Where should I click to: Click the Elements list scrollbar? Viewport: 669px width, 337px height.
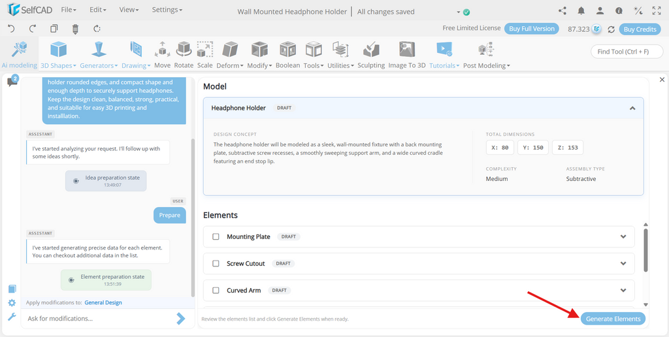point(645,250)
